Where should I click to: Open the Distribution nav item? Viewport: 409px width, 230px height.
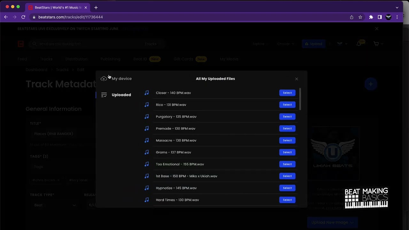(x=76, y=59)
